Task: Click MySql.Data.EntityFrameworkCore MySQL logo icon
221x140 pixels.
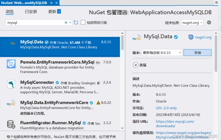Action: (11, 103)
